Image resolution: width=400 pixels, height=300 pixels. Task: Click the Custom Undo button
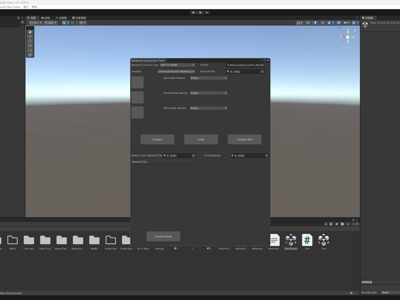pos(163,236)
